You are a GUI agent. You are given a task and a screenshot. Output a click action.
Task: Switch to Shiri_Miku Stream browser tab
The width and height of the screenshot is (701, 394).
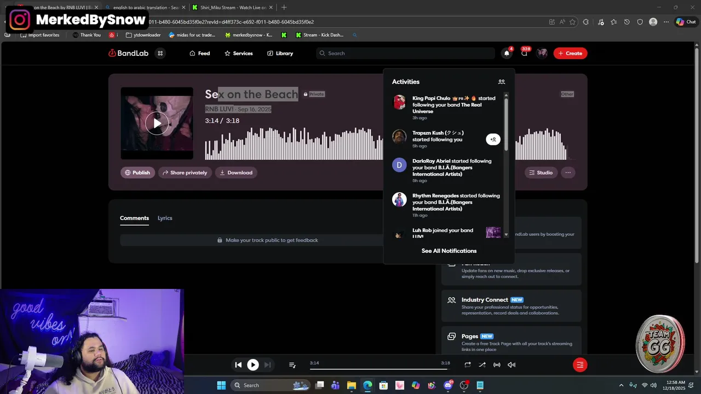[233, 7]
